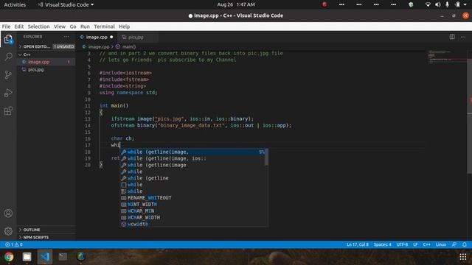The image size is (472, 265).
Task: Open the Help menu
Action: (x=124, y=26)
